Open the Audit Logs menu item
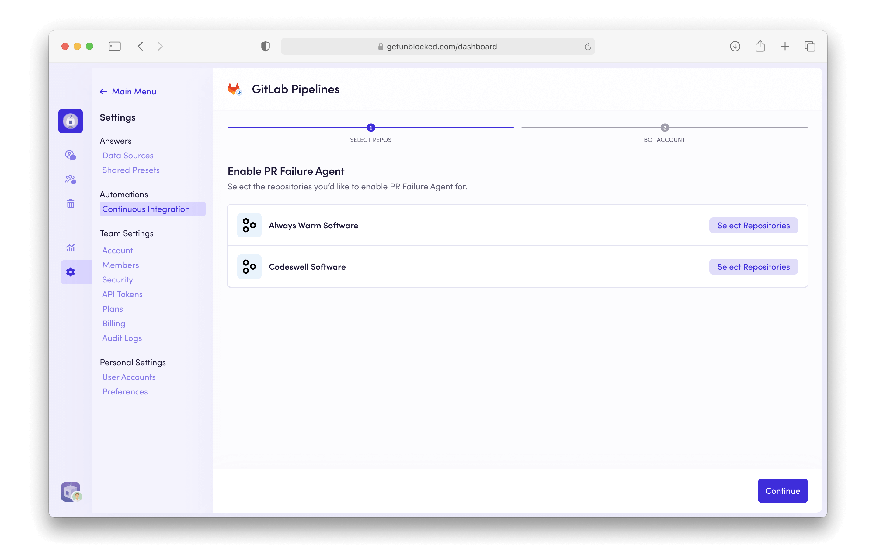 click(x=122, y=338)
